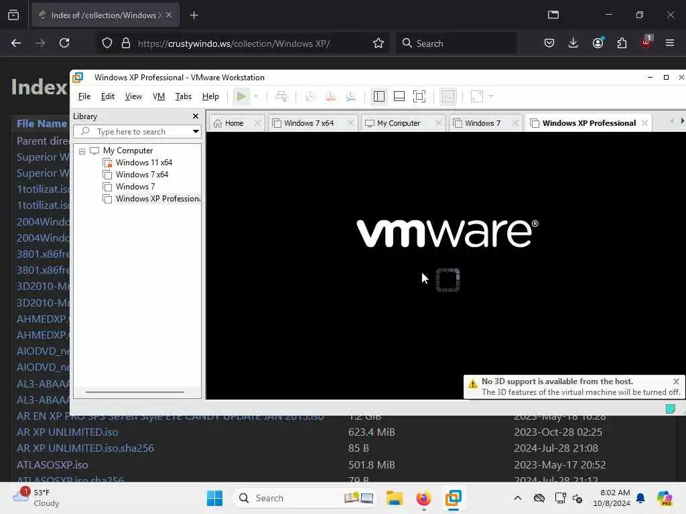This screenshot has height=514, width=686.
Task: Switch to the Windows 7 x64 tab
Action: (x=308, y=123)
